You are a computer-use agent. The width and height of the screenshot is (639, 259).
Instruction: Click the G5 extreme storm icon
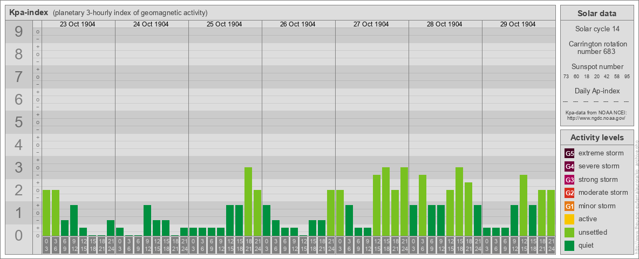click(569, 154)
